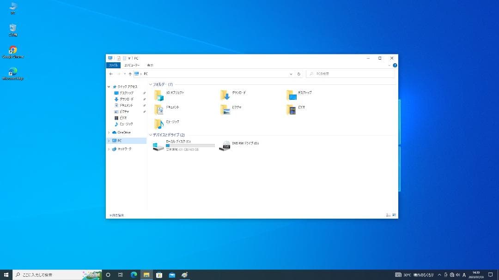Click the Help question mark button
The image size is (499, 280).
point(394,65)
